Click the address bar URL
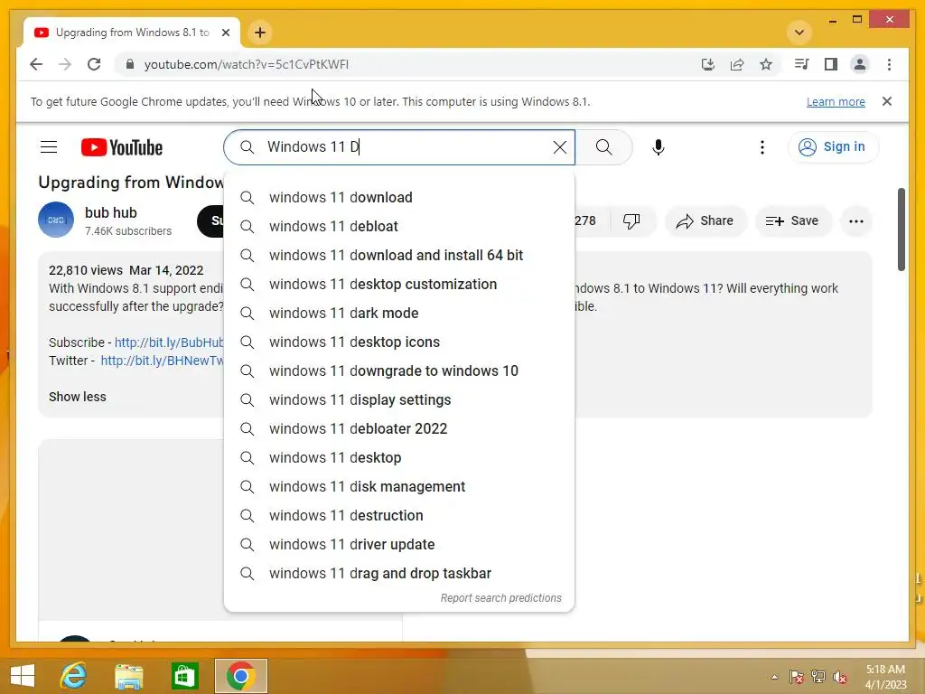The image size is (925, 694). 247,64
